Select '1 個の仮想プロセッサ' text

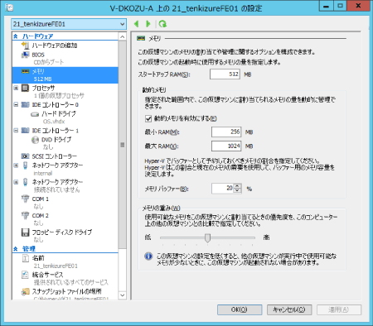point(59,96)
